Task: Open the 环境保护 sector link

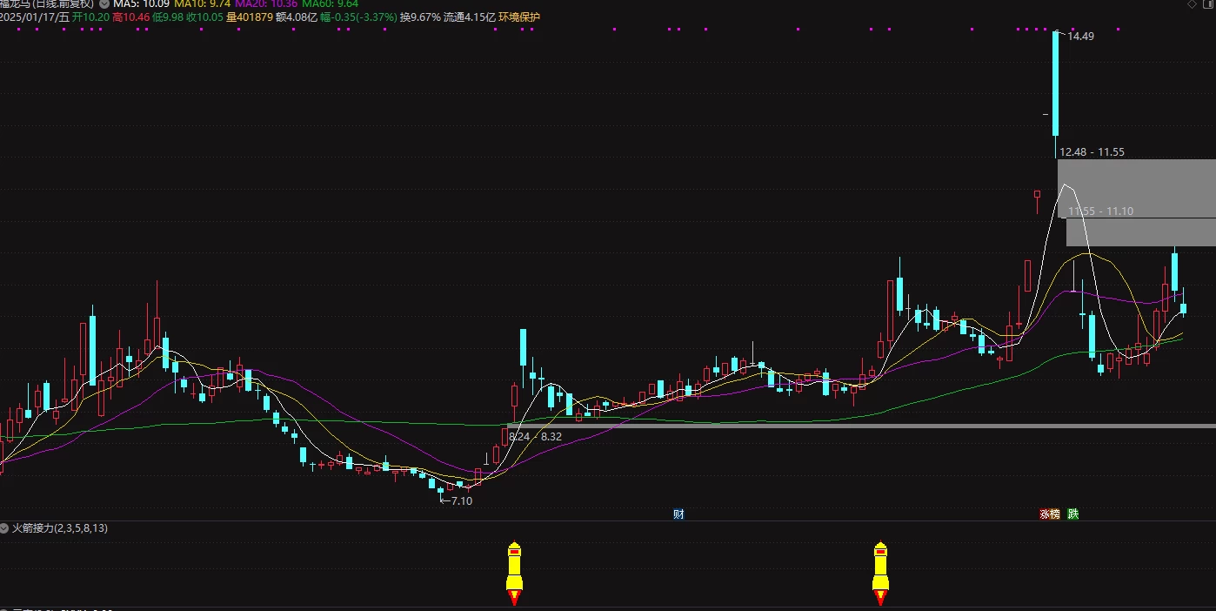Action: tap(519, 17)
